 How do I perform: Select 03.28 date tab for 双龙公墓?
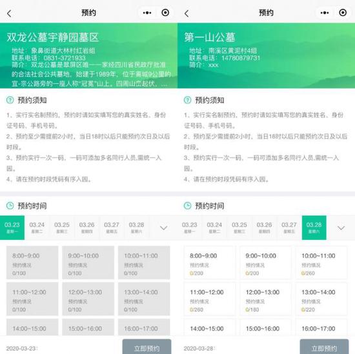137,228
